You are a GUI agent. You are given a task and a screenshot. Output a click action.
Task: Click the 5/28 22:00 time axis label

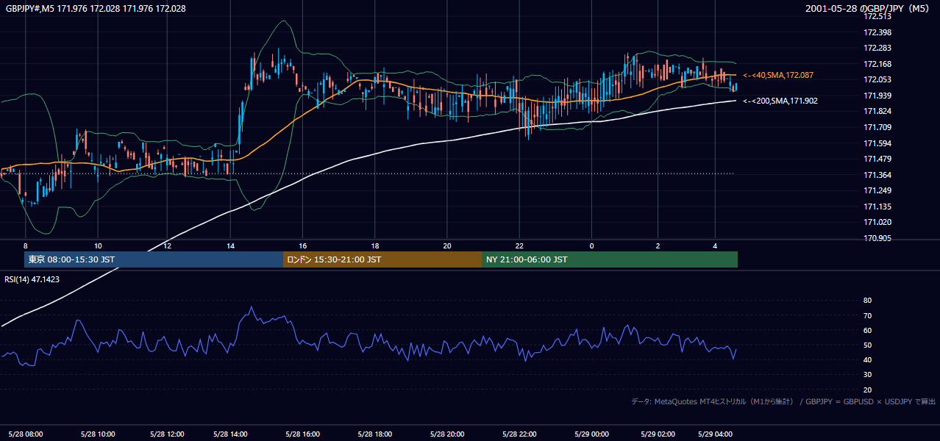tap(519, 434)
